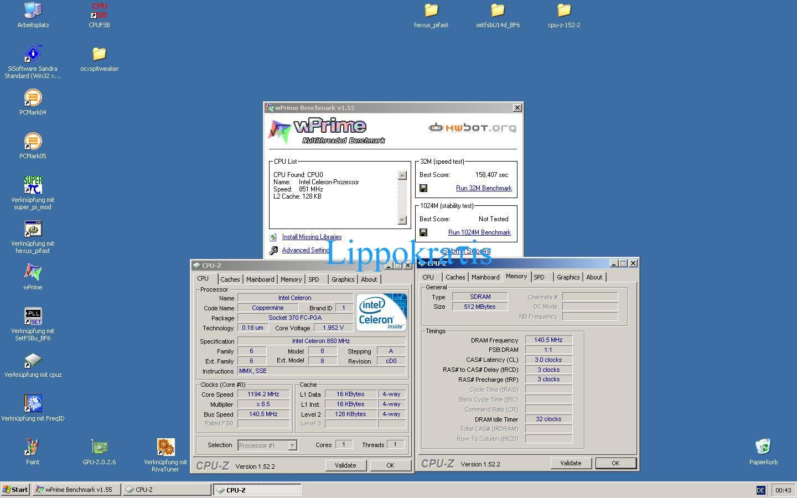Screen dimensions: 797x498
Task: Select Caches tab in right CPU-Z window
Action: (456, 277)
